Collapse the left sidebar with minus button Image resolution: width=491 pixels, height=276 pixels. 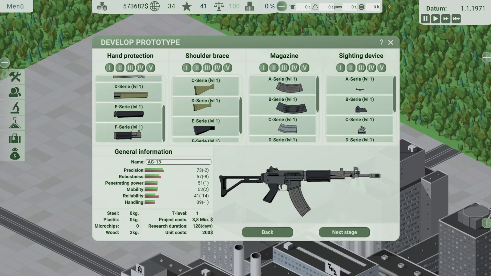tap(5, 63)
